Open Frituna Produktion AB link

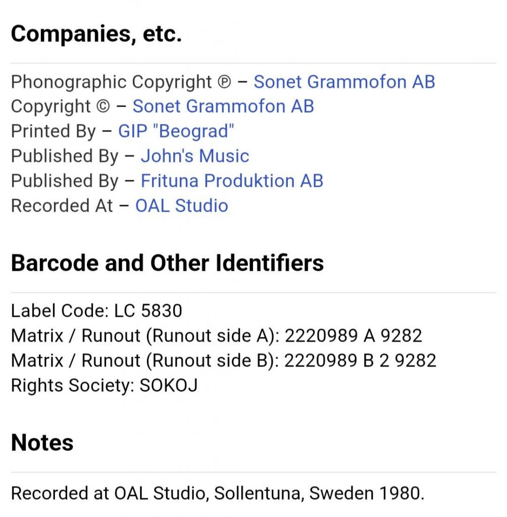click(x=232, y=181)
